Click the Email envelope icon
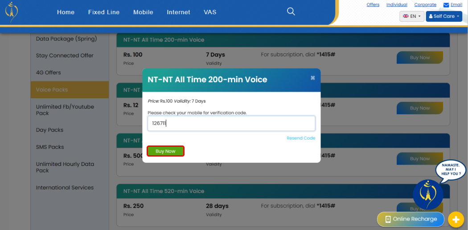Screen dimensions: 468x230 point(446,5)
